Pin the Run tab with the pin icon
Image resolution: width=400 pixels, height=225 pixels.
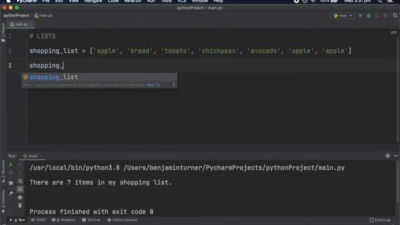click(11, 193)
